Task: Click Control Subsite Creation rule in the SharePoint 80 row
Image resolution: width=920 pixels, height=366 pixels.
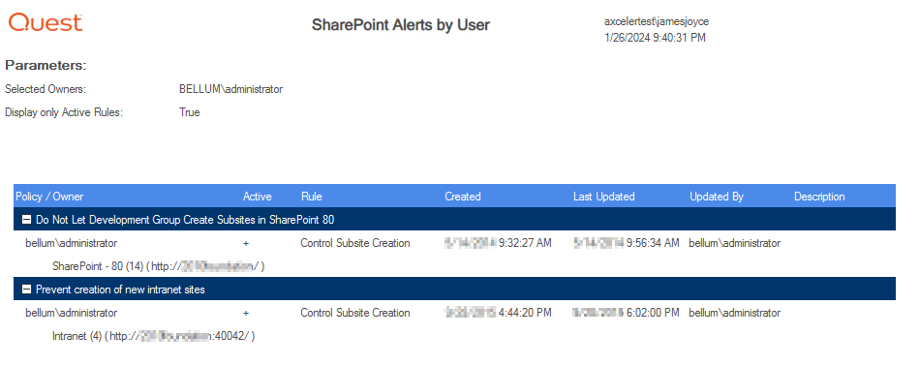Action: tap(355, 243)
